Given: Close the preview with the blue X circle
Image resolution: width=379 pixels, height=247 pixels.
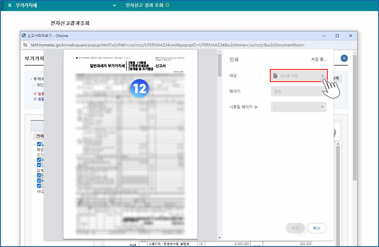Looking at the screenshot, I should (x=344, y=58).
